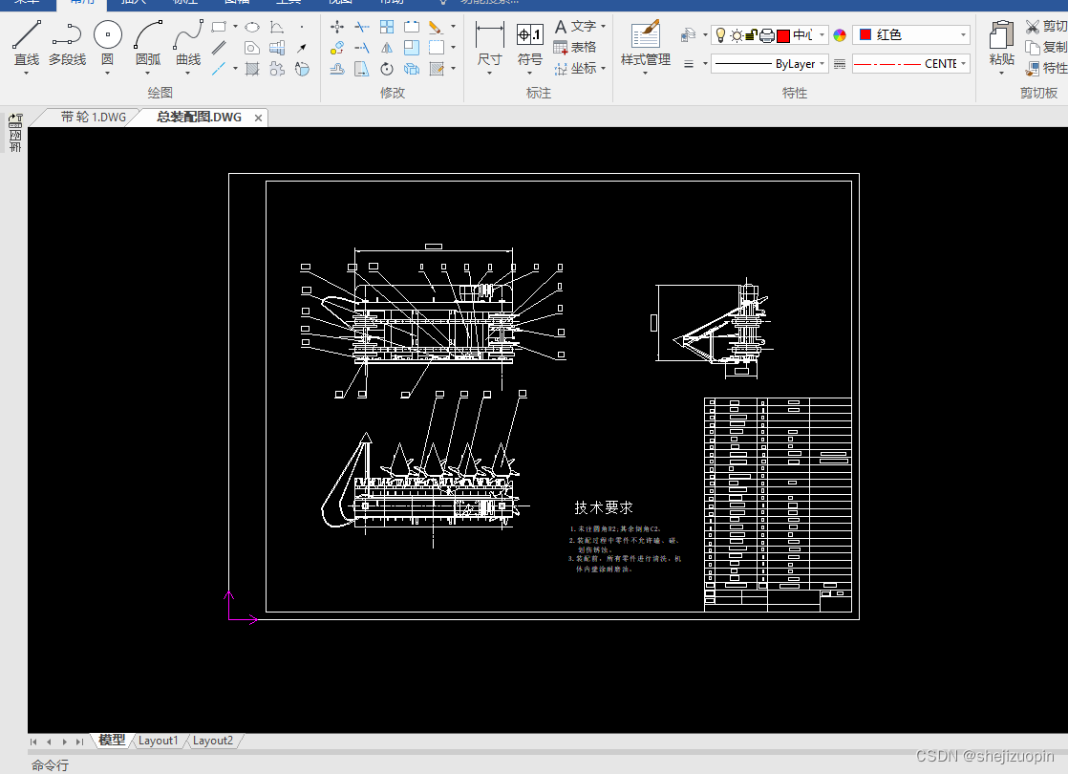Screen dimensions: 1068x774
Task: Expand the rectangle tool dropdown arrow
Action: [x=235, y=28]
